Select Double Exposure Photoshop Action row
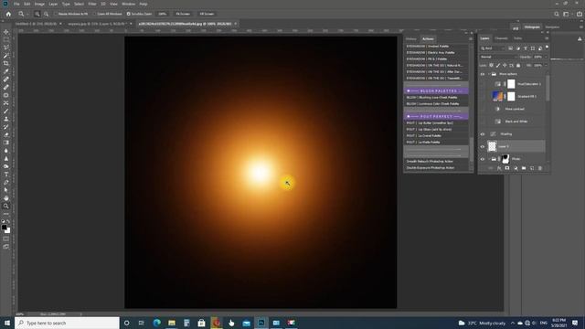This screenshot has height=329, width=585. (436, 168)
